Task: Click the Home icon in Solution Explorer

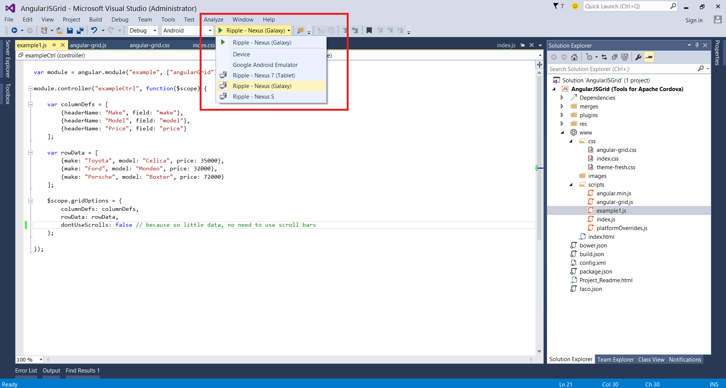Action: pyautogui.click(x=574, y=57)
